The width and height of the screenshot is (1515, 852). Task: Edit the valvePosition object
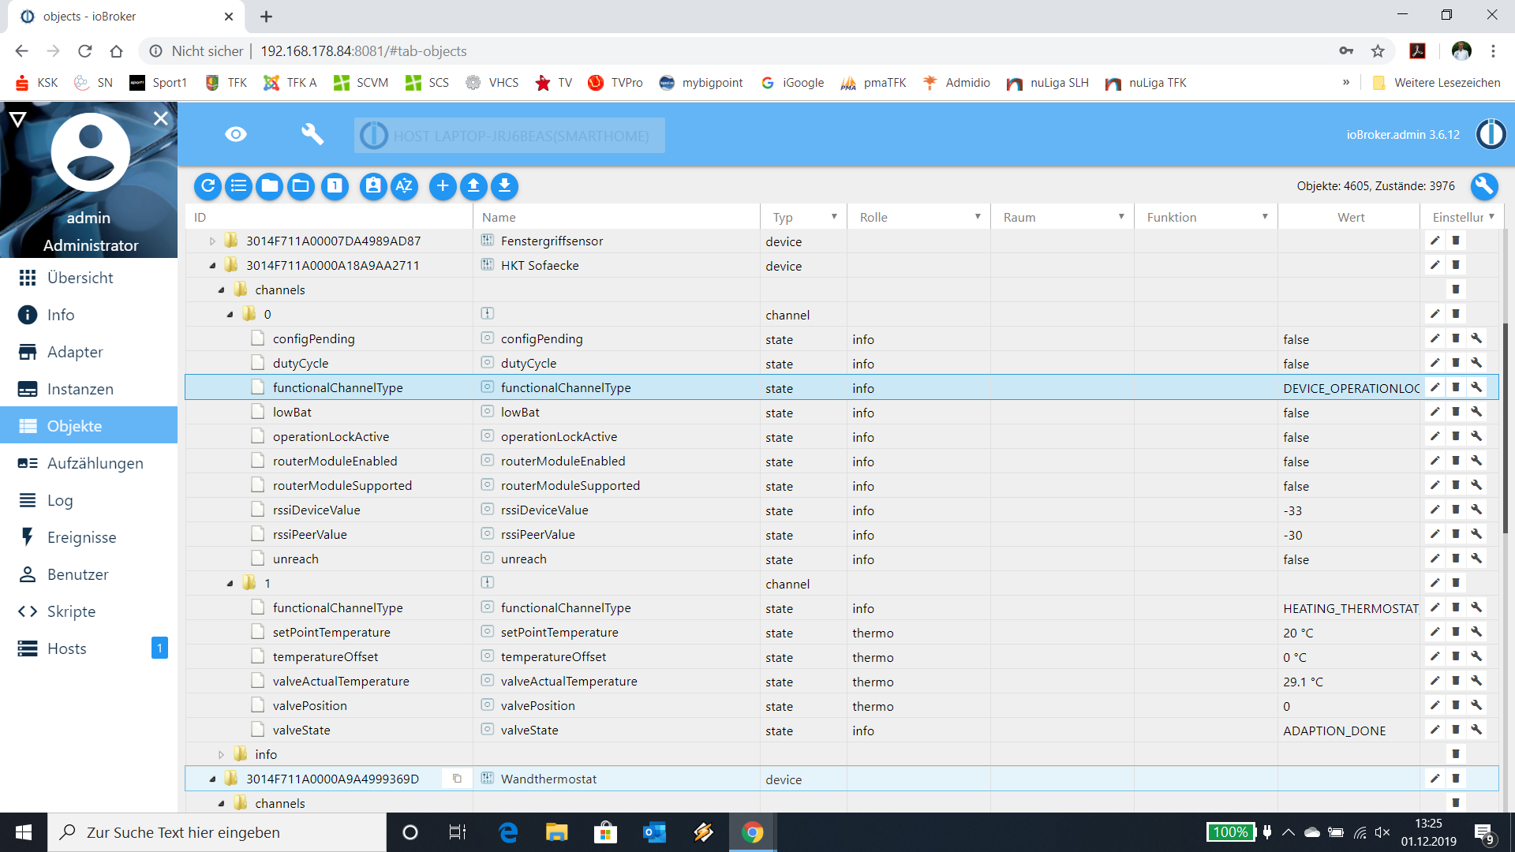(1435, 705)
